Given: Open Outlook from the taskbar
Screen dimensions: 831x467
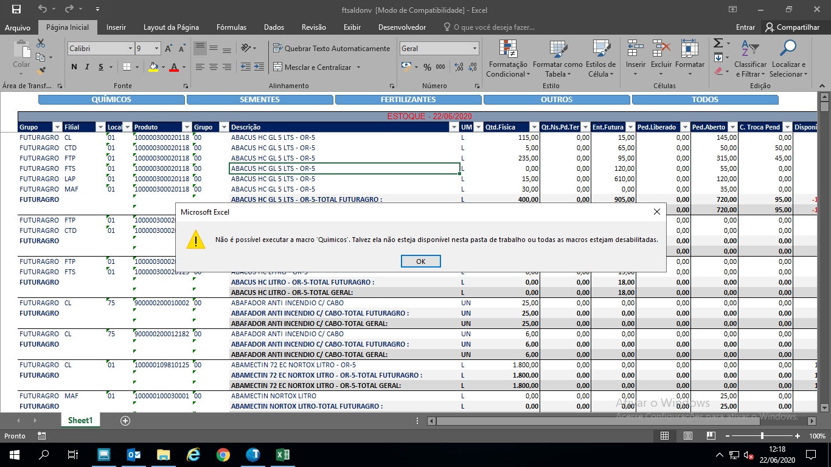Looking at the screenshot, I should point(134,454).
